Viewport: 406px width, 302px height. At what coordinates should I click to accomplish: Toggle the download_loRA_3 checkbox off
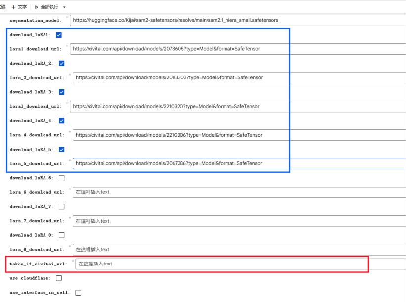pos(62,92)
